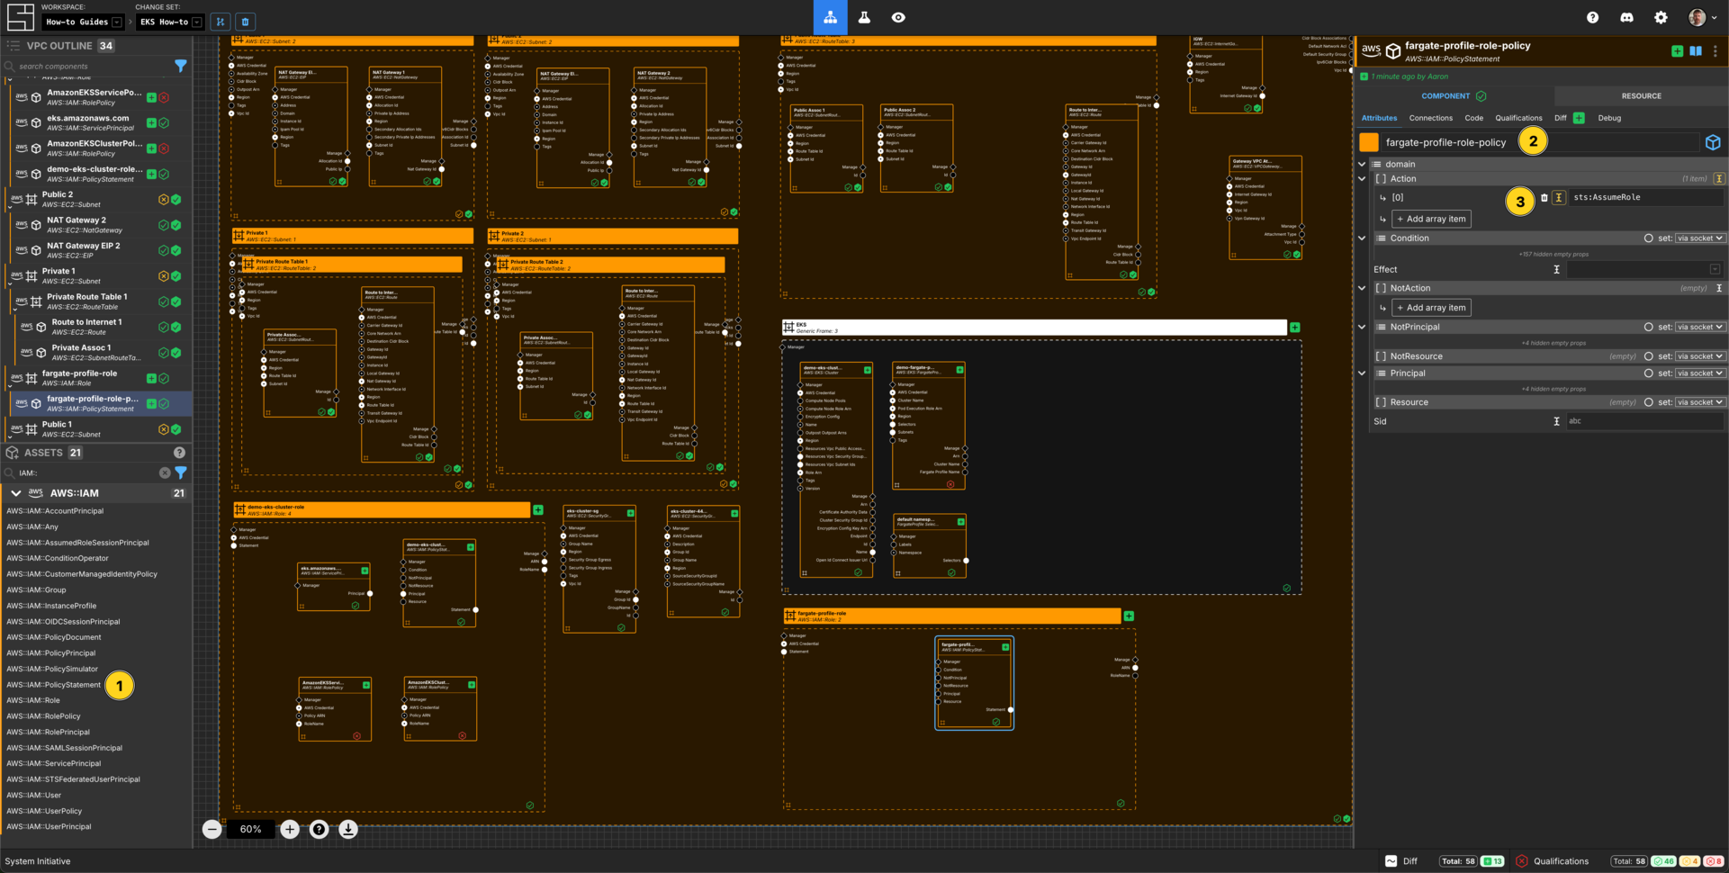
Task: Click the merge change set branch icon
Action: tap(221, 22)
